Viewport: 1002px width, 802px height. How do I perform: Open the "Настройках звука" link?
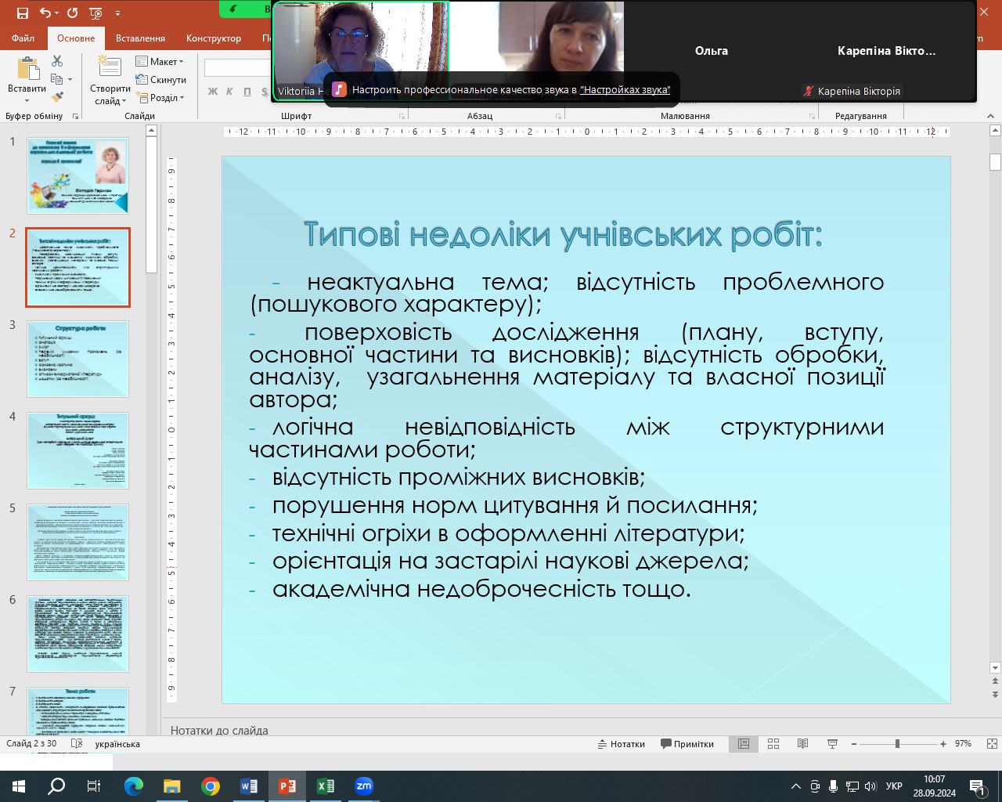tap(625, 90)
